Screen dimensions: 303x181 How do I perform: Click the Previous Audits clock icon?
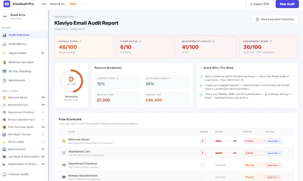coord(4,174)
